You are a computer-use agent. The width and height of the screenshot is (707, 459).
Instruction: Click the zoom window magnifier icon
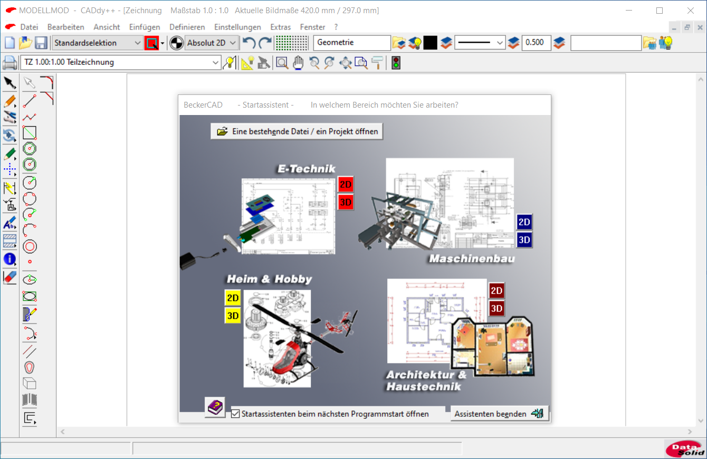(282, 63)
